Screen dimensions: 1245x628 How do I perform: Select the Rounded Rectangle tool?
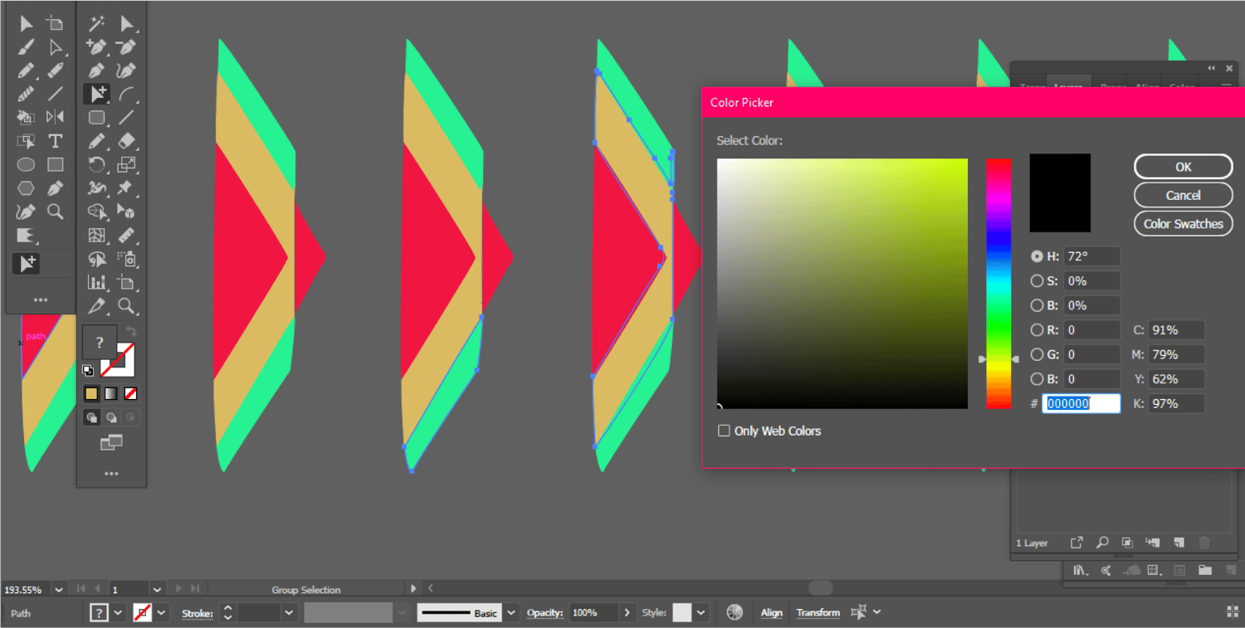pyautogui.click(x=96, y=117)
